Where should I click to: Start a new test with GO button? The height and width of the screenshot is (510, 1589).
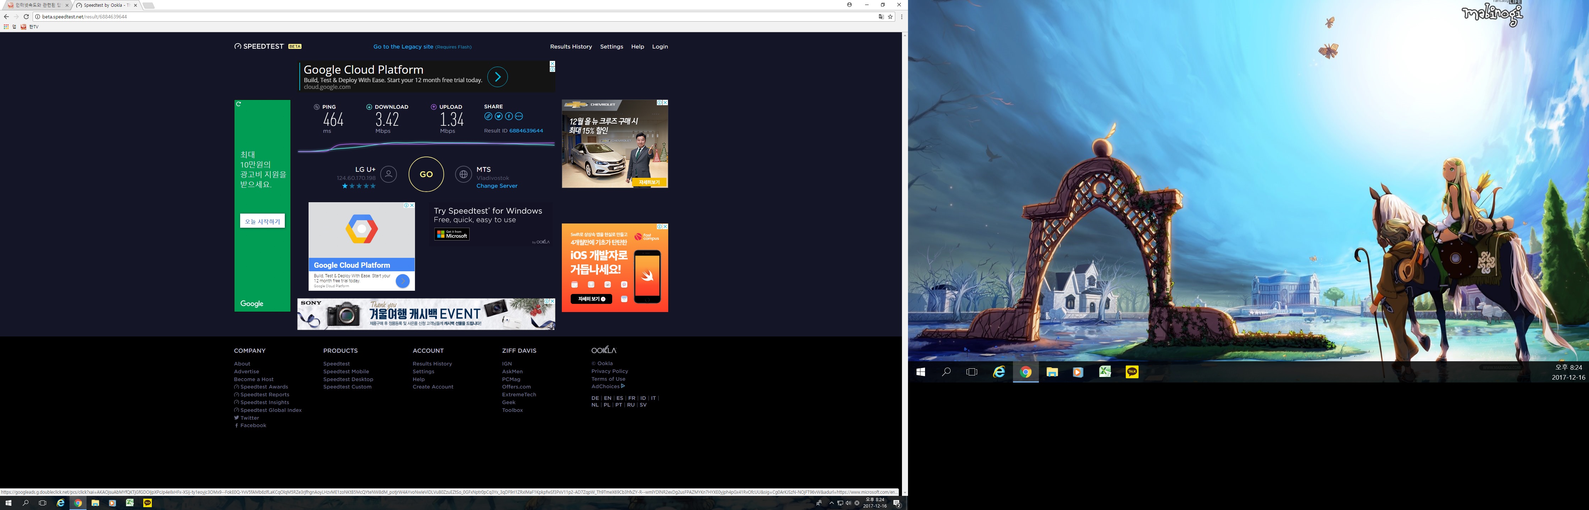[426, 174]
